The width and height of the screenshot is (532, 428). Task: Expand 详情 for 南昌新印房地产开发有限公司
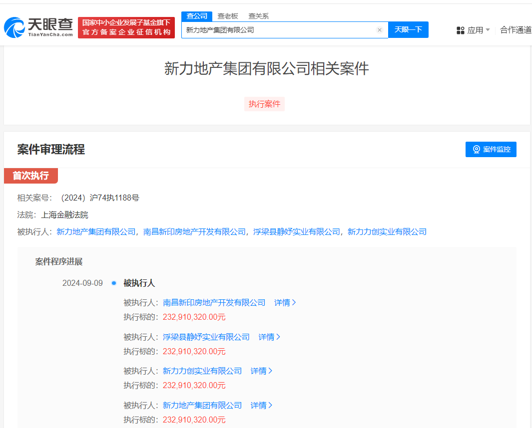point(285,302)
